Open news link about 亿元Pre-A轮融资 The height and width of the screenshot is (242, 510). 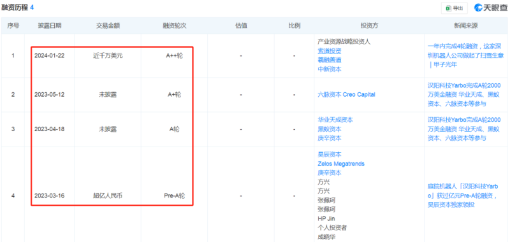[x=463, y=196]
